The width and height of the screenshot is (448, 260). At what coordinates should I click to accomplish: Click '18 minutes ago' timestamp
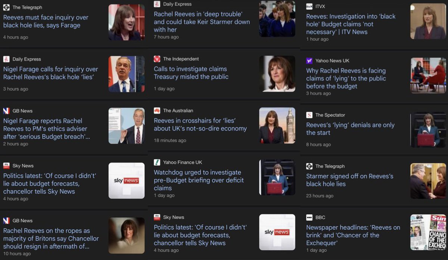(170, 140)
